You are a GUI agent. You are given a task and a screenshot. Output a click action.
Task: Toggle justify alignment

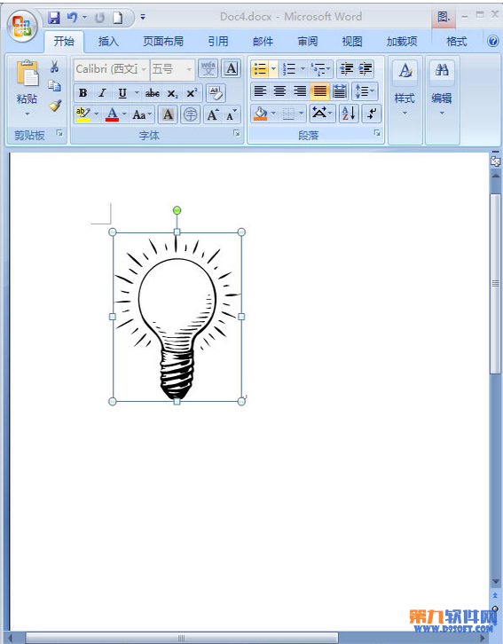point(319,91)
